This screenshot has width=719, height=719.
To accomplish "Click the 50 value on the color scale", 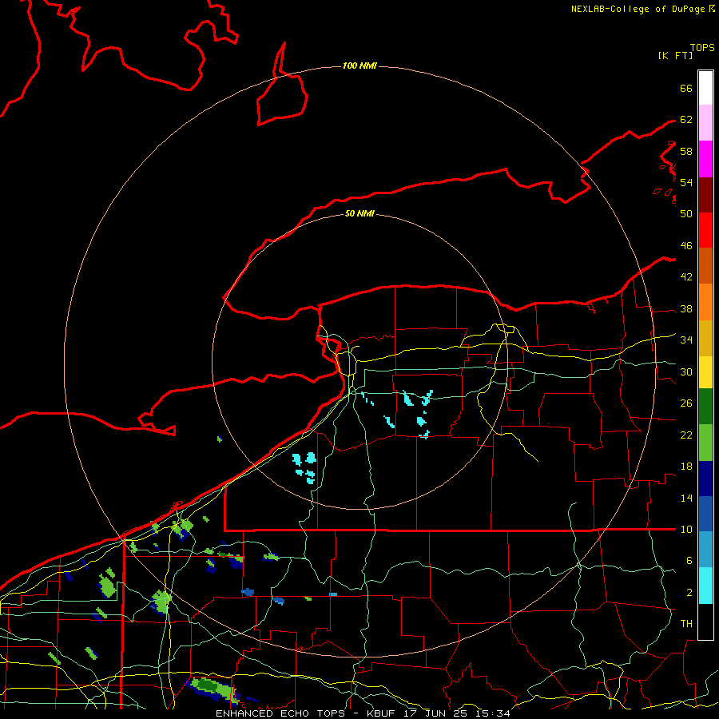I will pos(686,213).
